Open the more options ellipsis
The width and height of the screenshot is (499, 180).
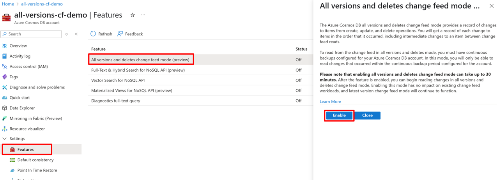143,15
